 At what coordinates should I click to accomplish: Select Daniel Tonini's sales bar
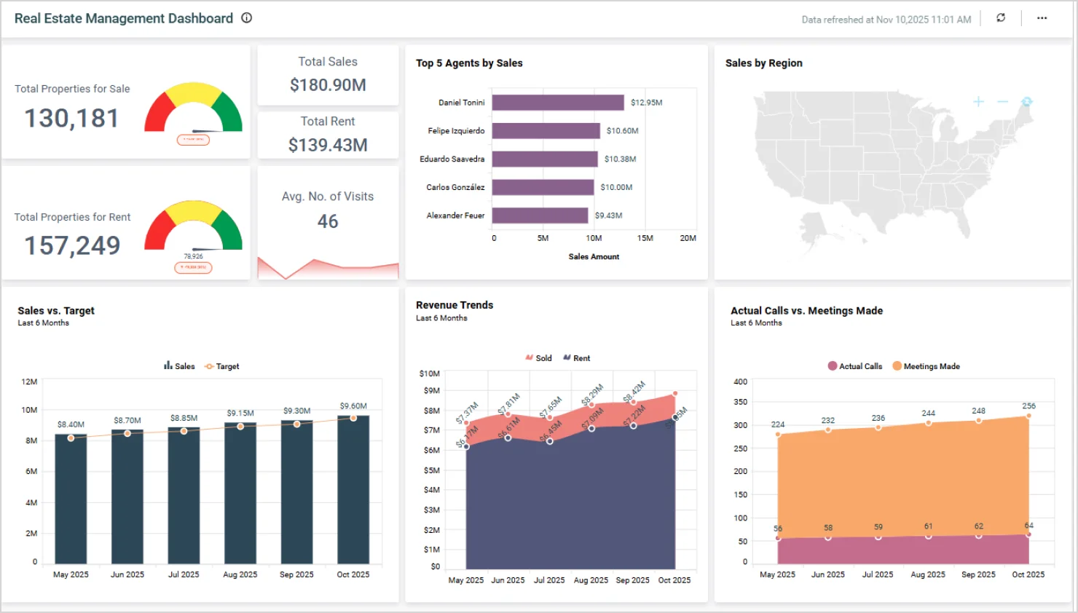click(558, 103)
